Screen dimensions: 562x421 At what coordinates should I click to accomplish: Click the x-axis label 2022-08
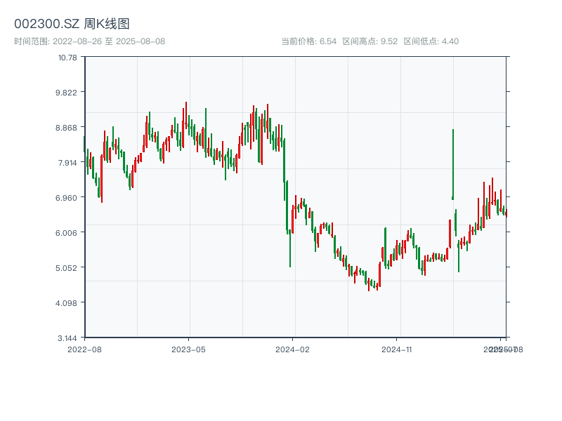coord(84,349)
